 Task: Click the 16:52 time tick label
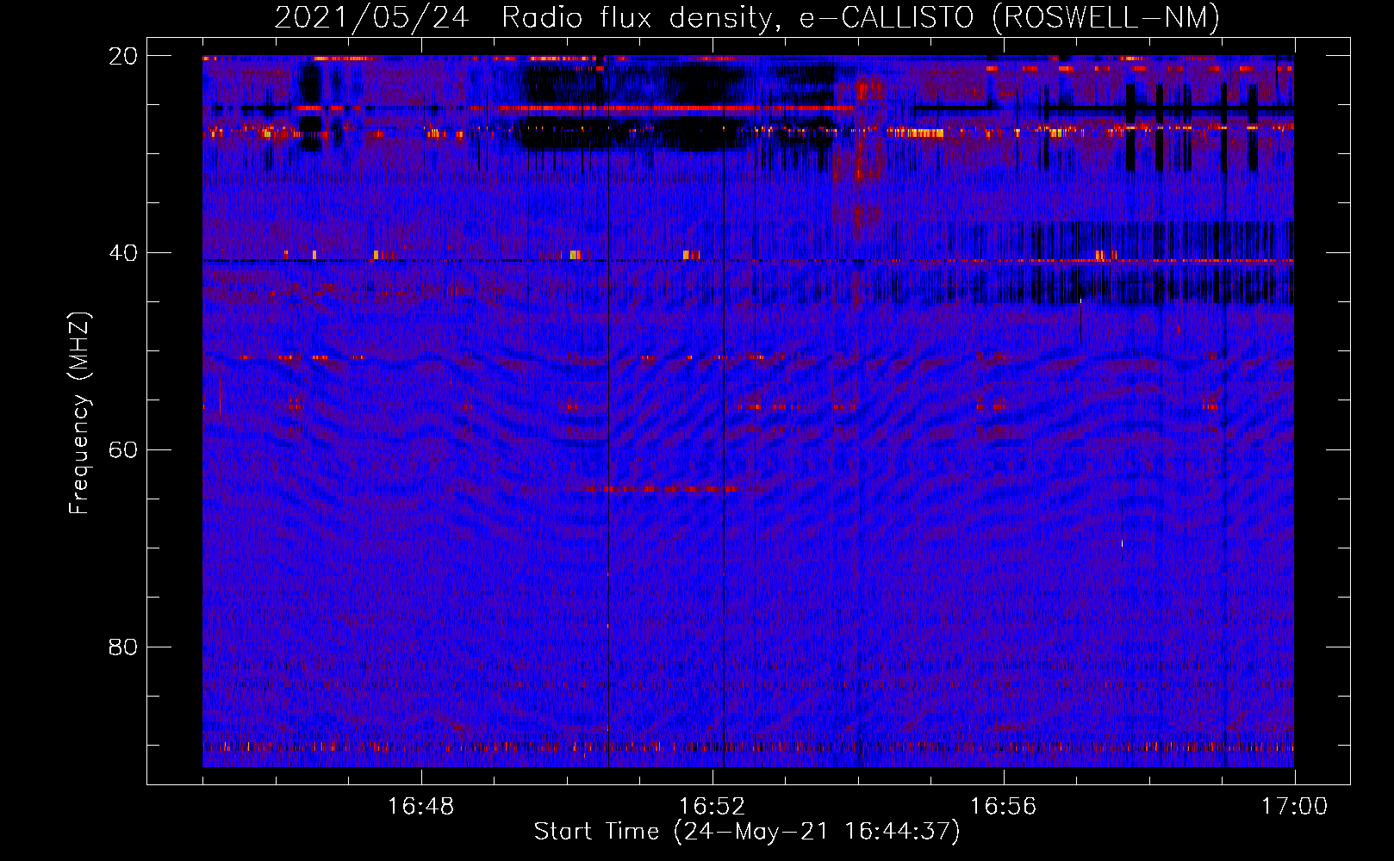(x=713, y=807)
